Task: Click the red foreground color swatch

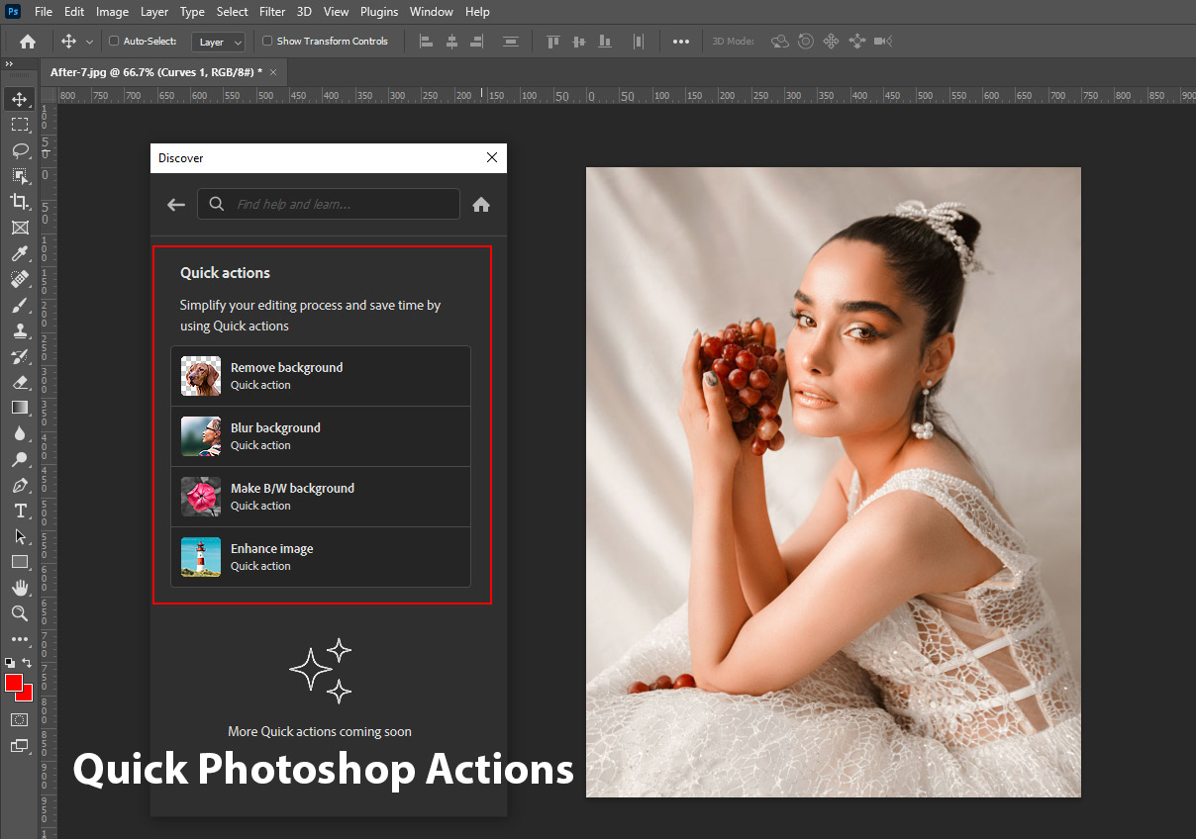Action: 14,683
